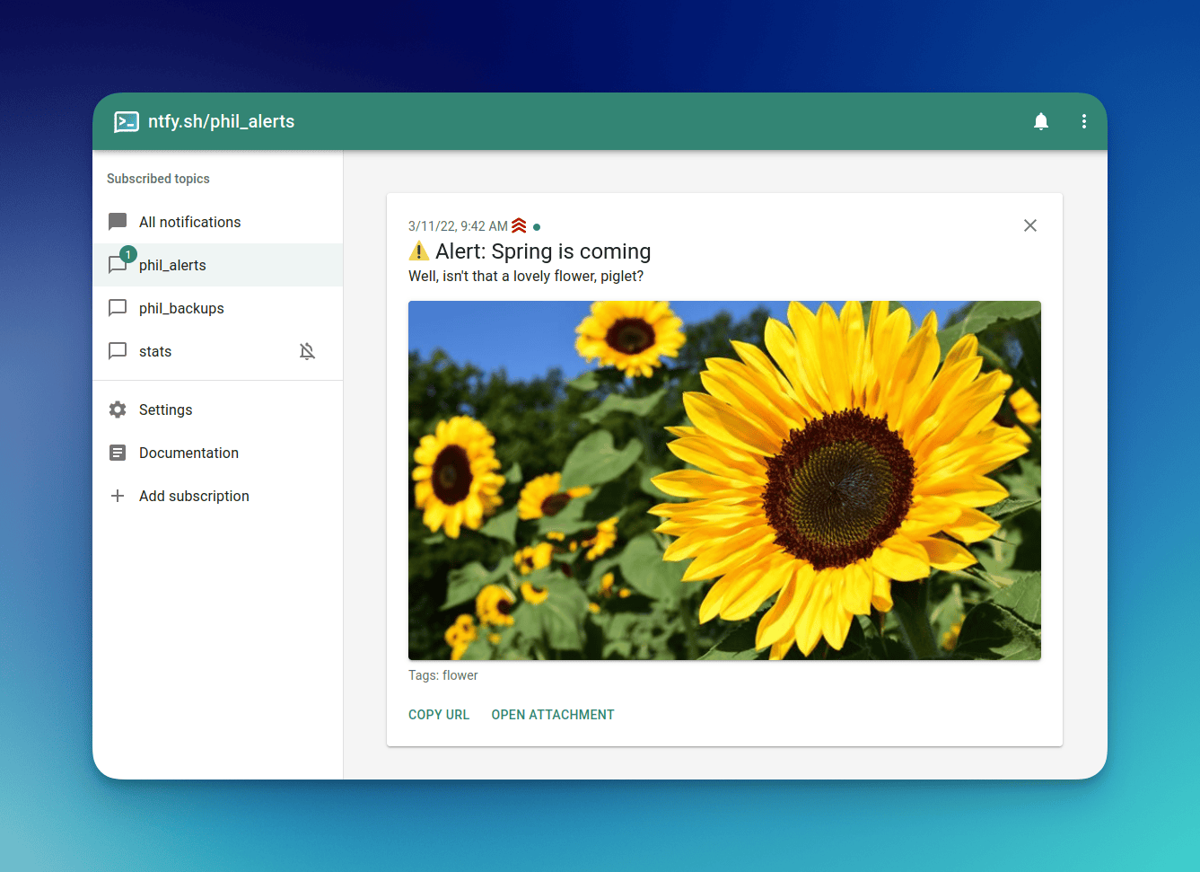Open the phil_alerts topic
The width and height of the screenshot is (1200, 872).
(172, 265)
